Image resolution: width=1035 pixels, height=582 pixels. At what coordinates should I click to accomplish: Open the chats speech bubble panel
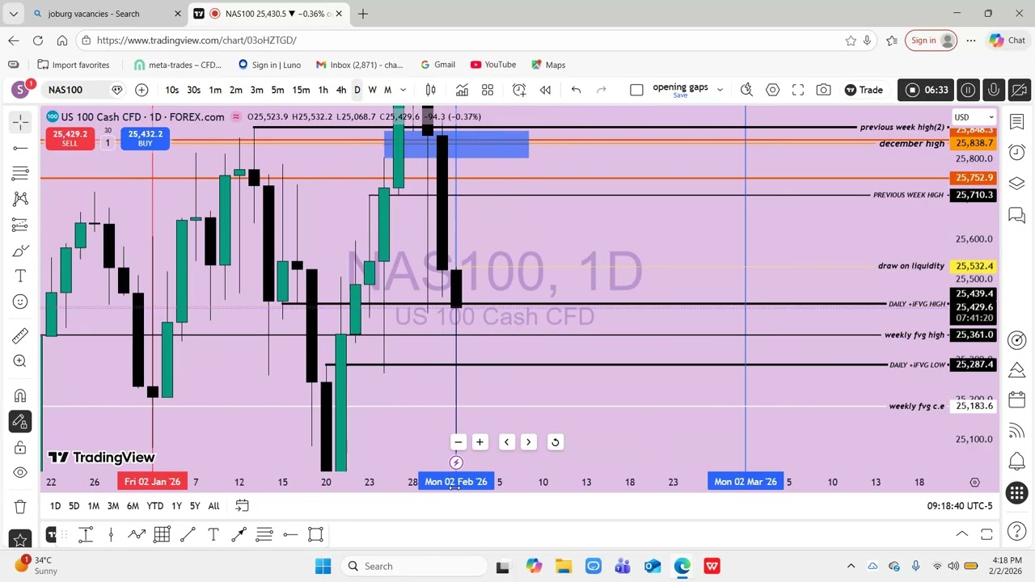point(1017,215)
